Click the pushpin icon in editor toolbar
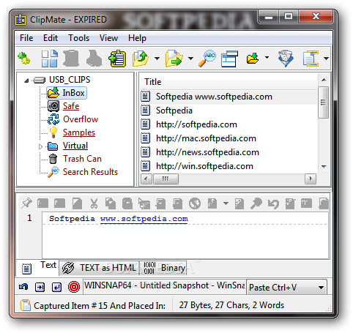 point(26,203)
